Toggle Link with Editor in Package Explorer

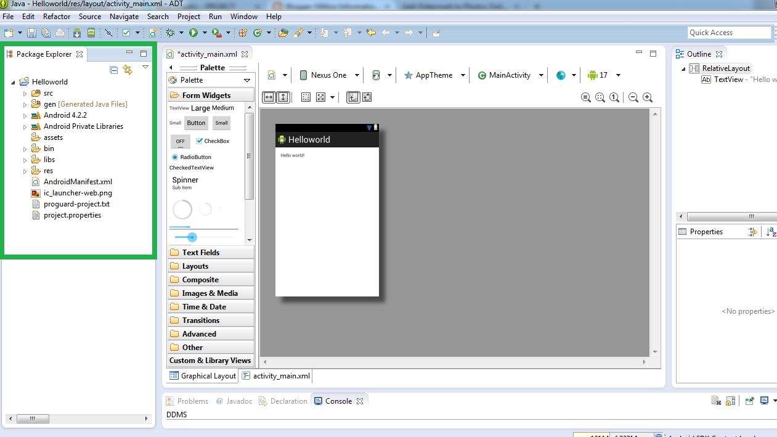(x=128, y=70)
